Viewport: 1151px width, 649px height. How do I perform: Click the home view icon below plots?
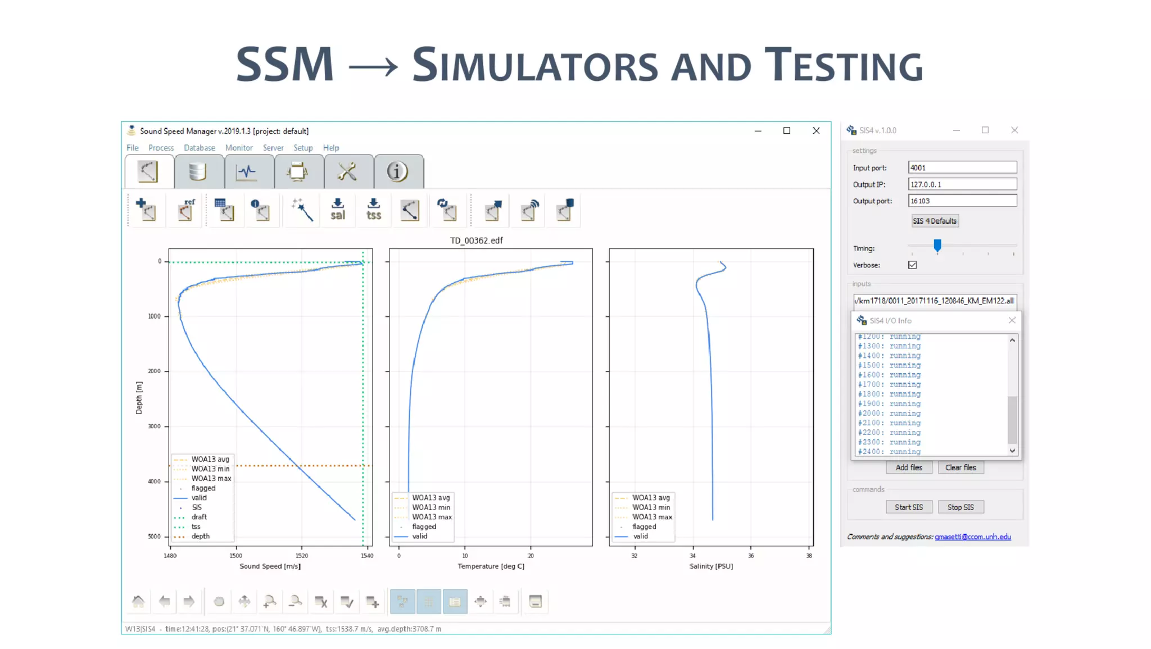tap(138, 602)
